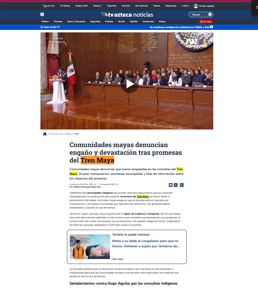Expand the 'a más +' menu
This screenshot has height=288, width=258.
(185, 6)
